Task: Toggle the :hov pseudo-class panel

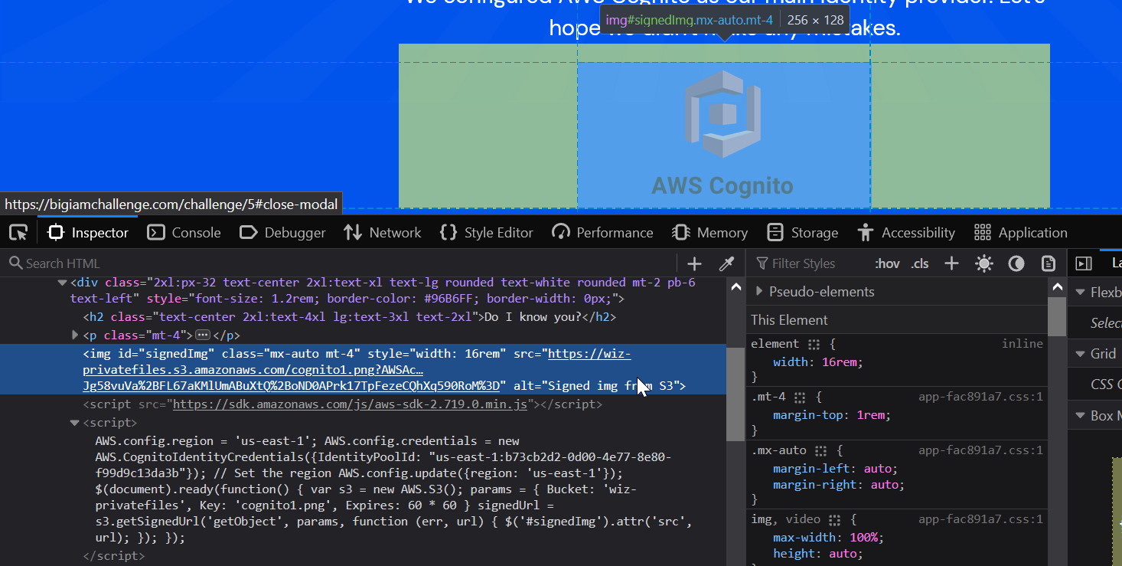Action: tap(887, 263)
